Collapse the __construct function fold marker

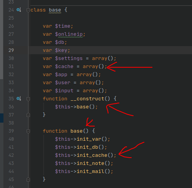(x=28, y=99)
